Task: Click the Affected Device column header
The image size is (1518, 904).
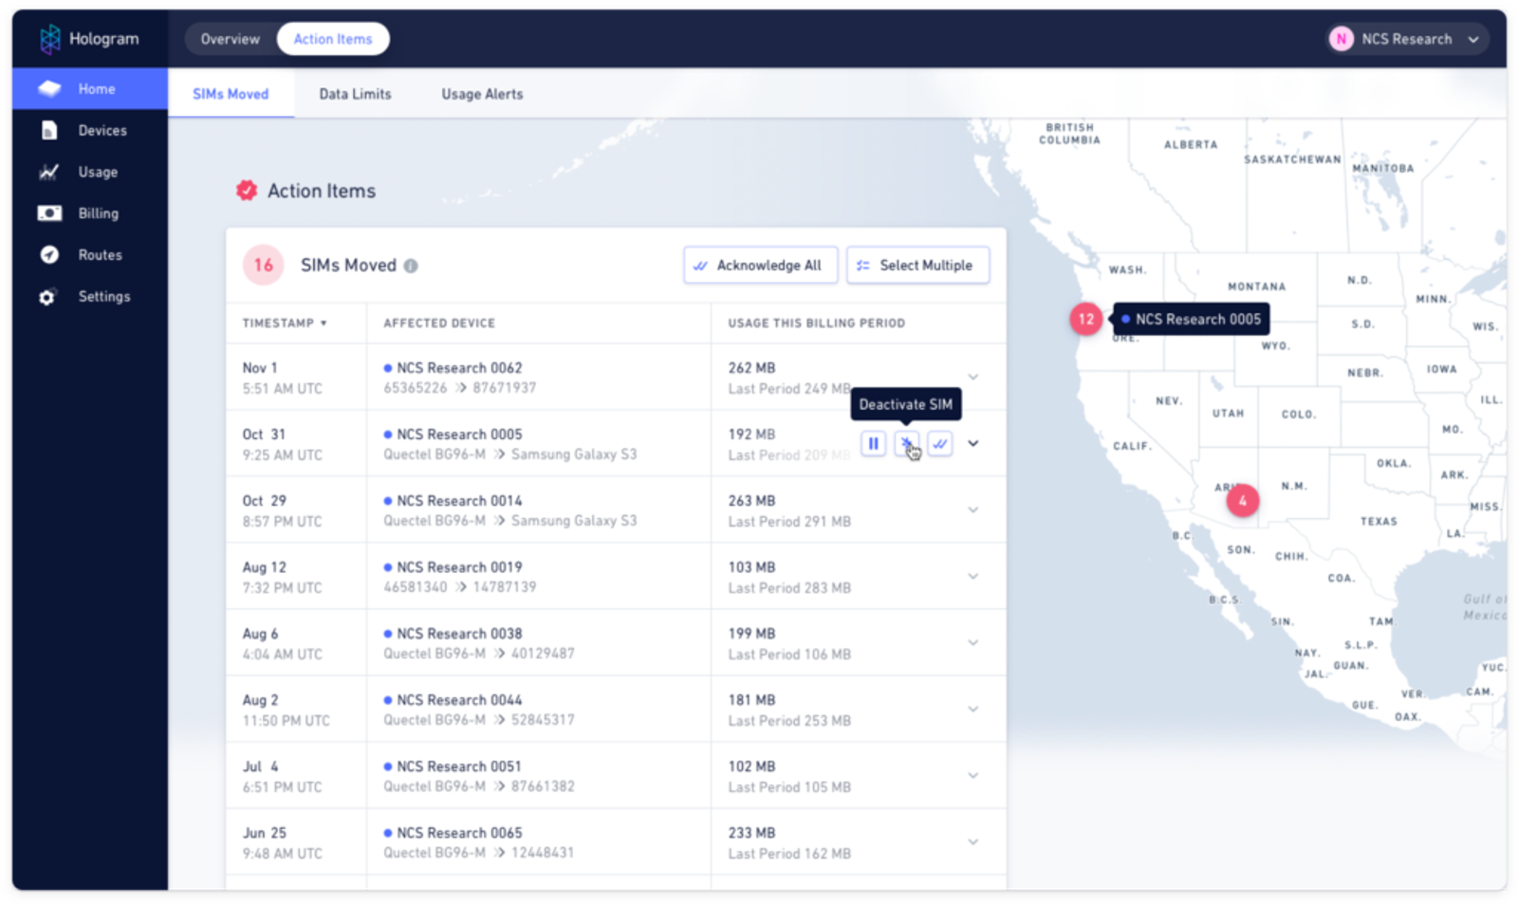Action: [439, 323]
